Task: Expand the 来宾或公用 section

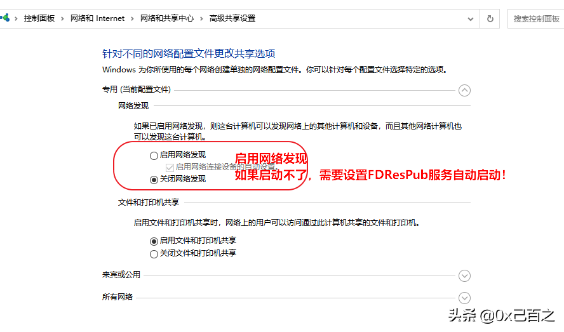Action: [464, 276]
